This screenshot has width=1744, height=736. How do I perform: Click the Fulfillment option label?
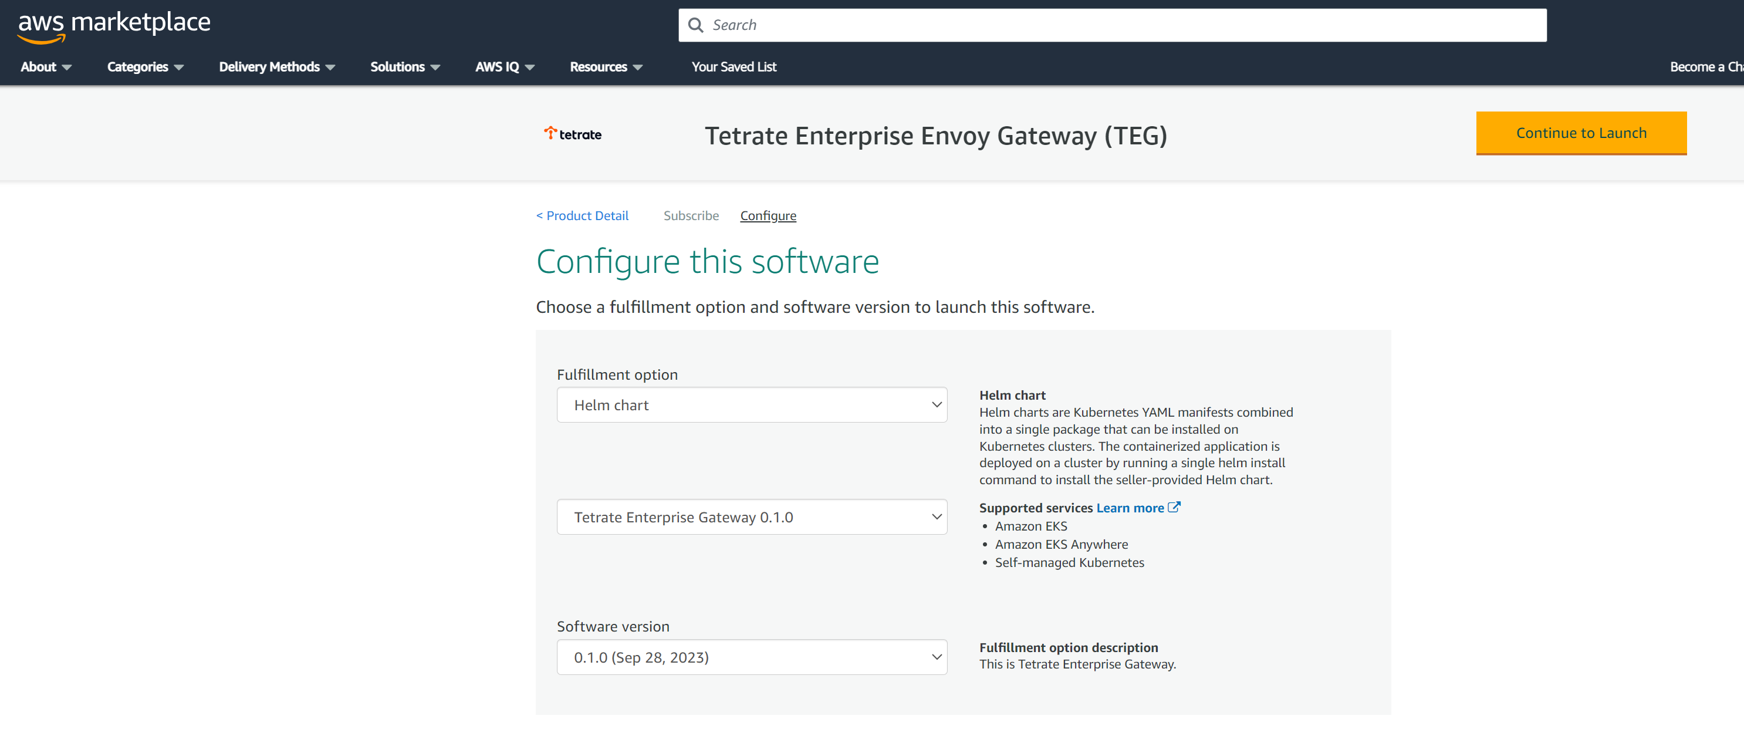617,374
